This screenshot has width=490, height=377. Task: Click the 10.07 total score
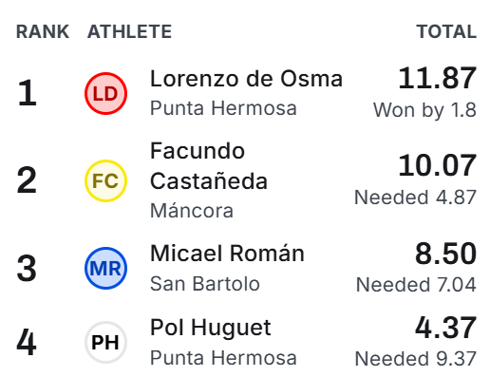[437, 165]
